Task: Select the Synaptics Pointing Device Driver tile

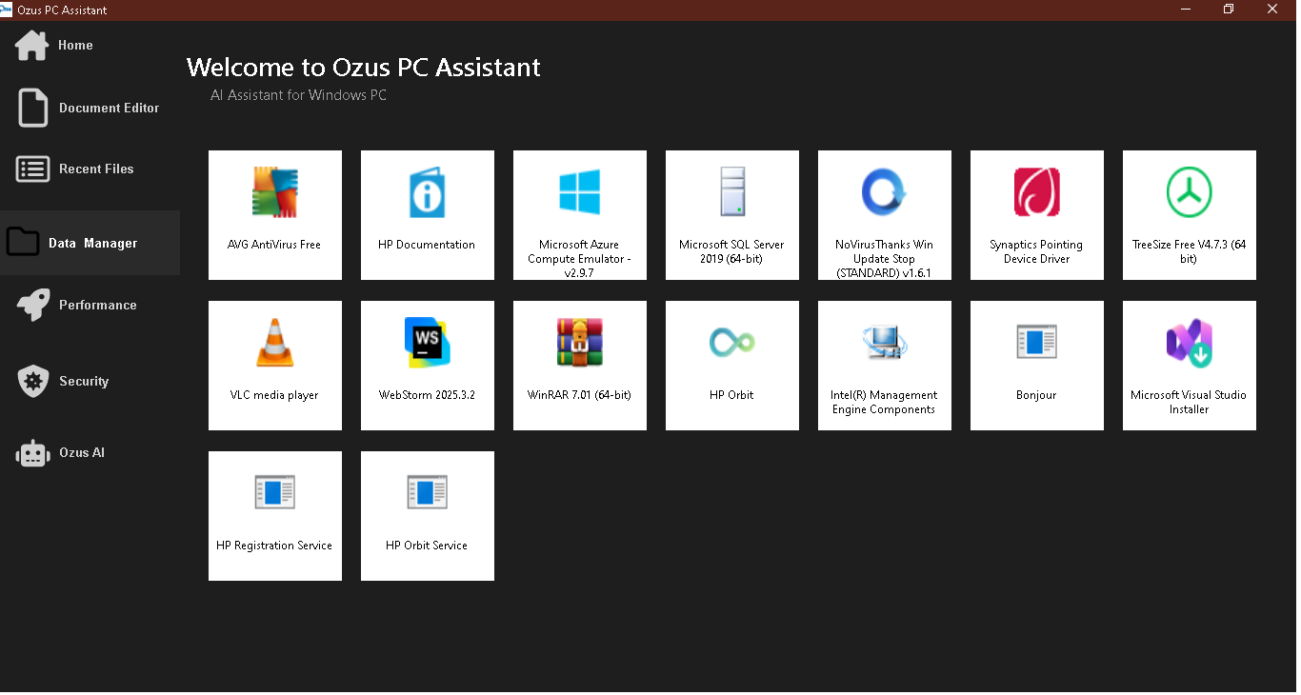Action: [x=1036, y=214]
